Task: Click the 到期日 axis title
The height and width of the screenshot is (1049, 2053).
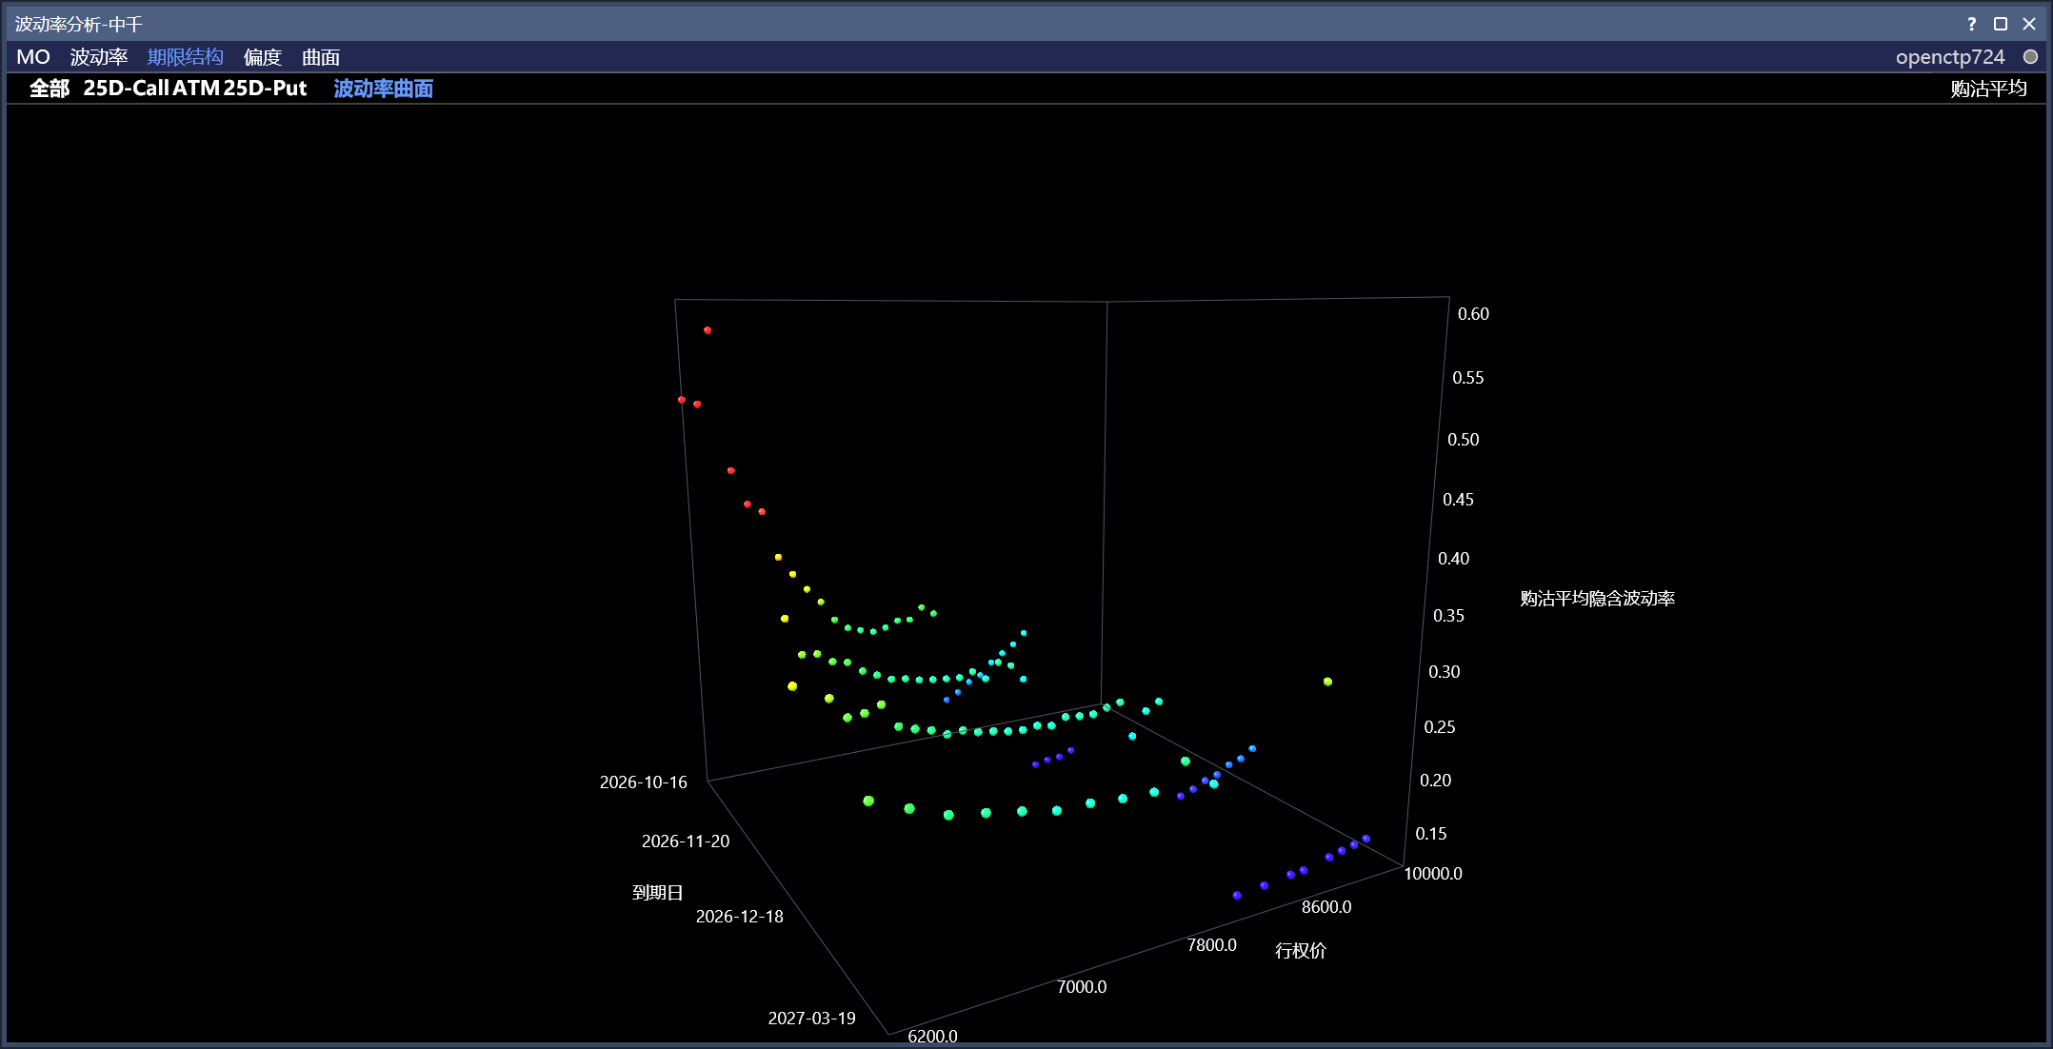Action: (658, 893)
